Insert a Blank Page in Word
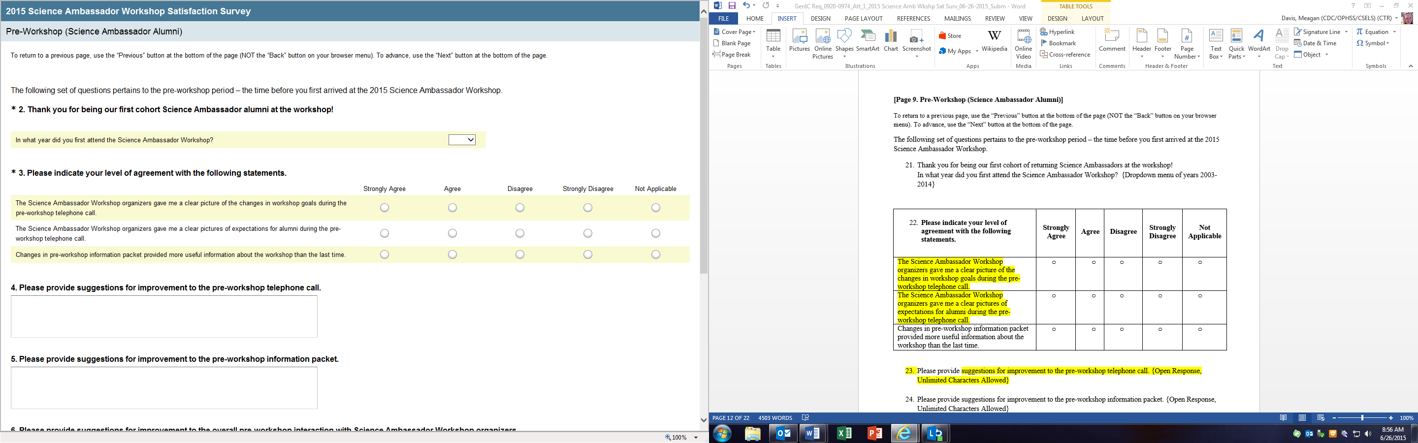The image size is (1418, 443). [732, 43]
